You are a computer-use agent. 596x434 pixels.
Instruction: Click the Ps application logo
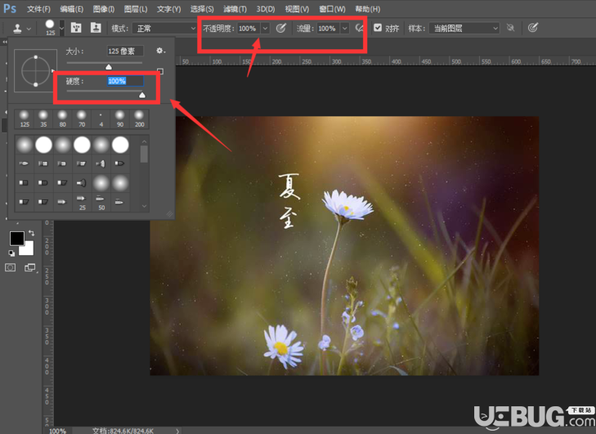pyautogui.click(x=10, y=8)
